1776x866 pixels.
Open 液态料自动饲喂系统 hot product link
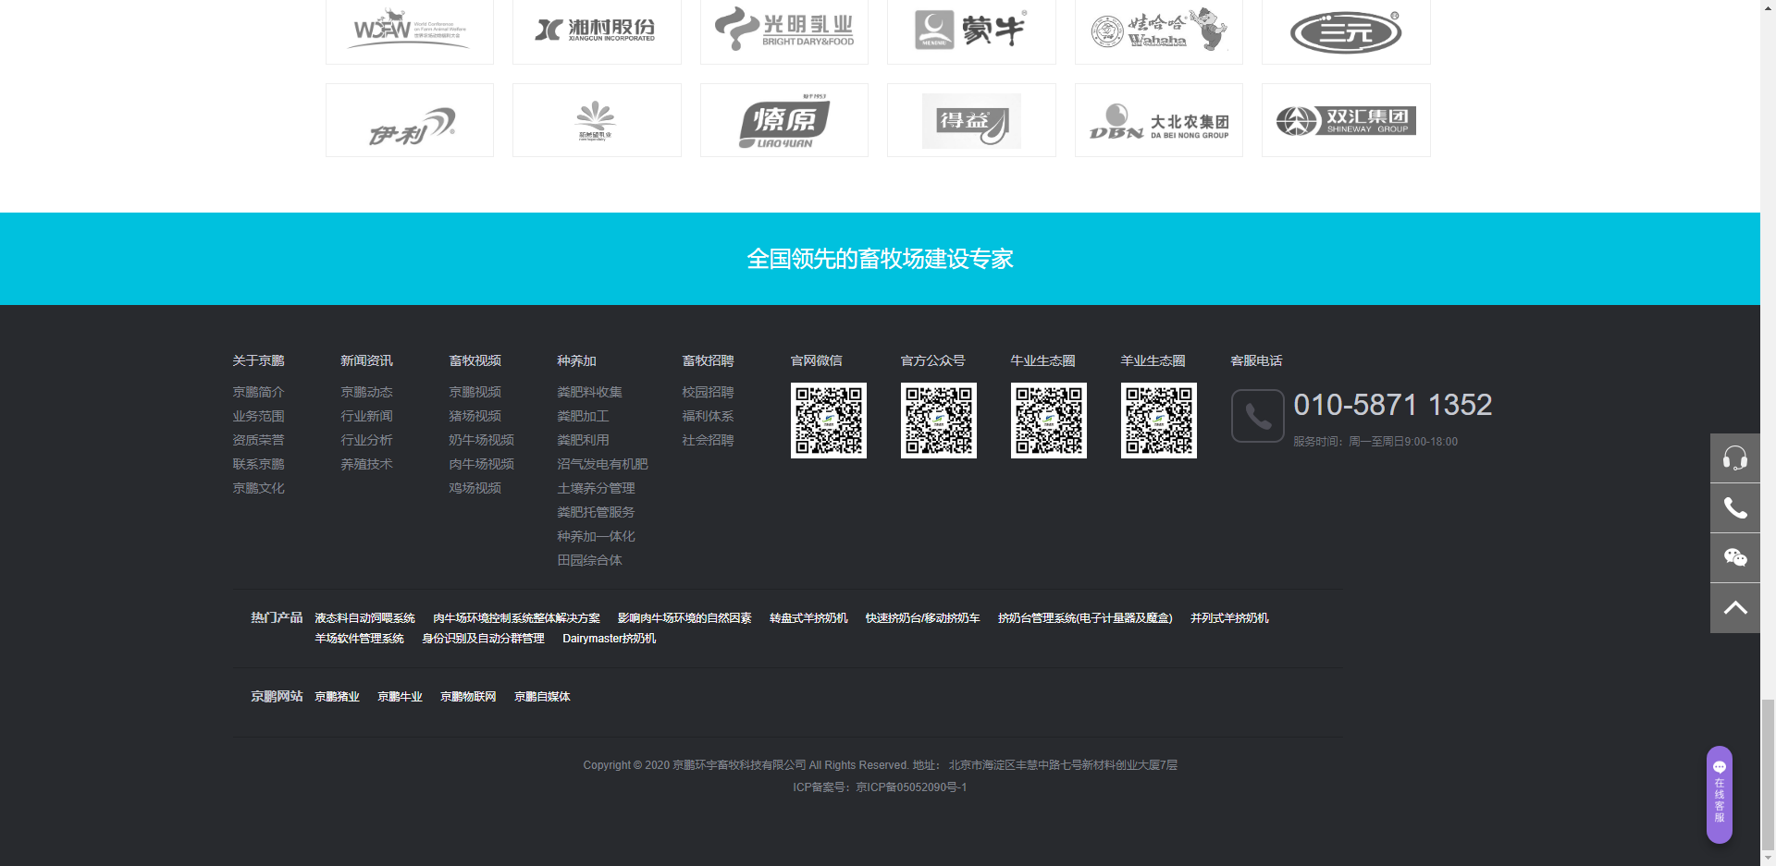tap(364, 618)
